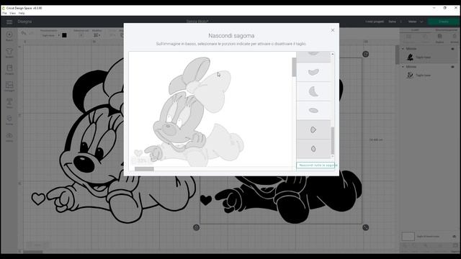Screen dimensions: 461x259
Task: Click Salva in the header
Action: click(392, 22)
